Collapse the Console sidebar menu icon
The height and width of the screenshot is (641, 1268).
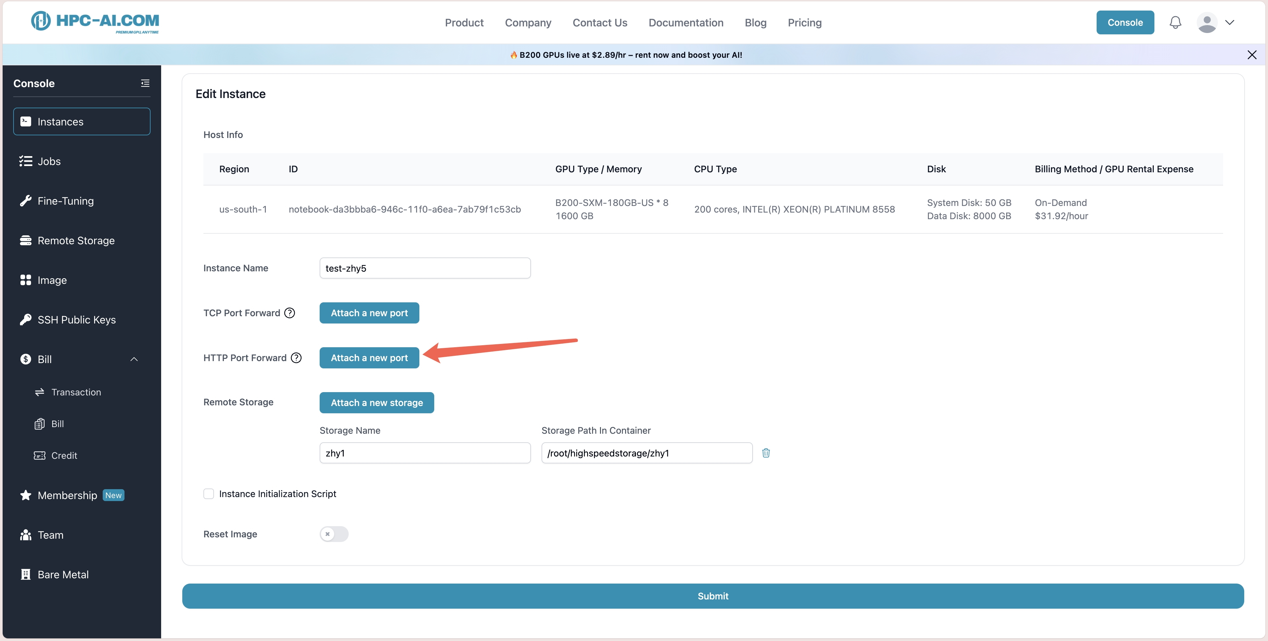pyautogui.click(x=145, y=83)
